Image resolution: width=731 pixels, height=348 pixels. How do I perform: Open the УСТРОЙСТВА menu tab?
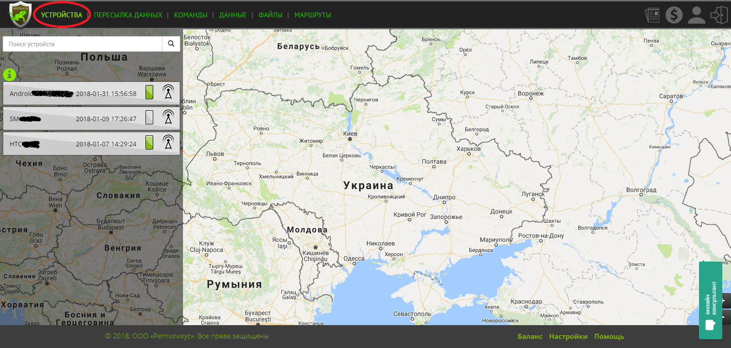[62, 15]
